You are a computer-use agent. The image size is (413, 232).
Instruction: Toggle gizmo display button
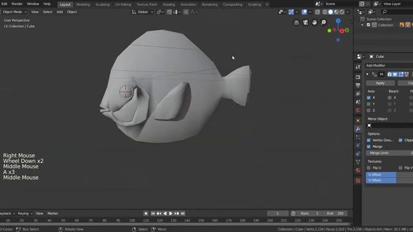pos(291,12)
